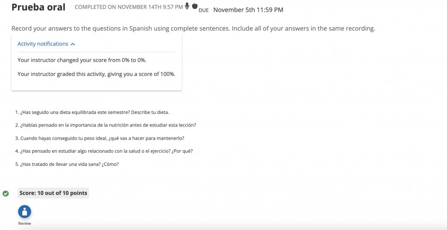Click question 3 about peso ideal
The height and width of the screenshot is (230, 447).
pyautogui.click(x=100, y=138)
